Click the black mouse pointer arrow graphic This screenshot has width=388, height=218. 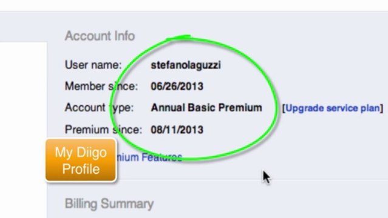267,177
